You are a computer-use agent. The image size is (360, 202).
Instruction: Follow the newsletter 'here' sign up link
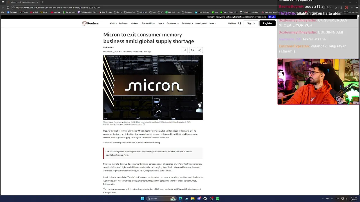pyautogui.click(x=126, y=155)
